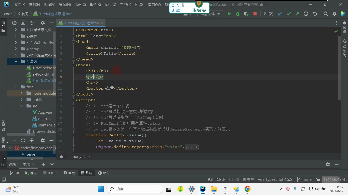Hide the project tool window

coord(51,23)
